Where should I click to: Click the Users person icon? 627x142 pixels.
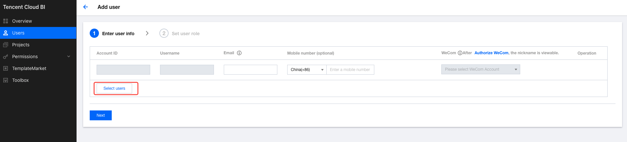point(6,33)
